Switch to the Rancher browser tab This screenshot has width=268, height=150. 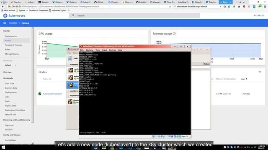[x=211, y=2]
